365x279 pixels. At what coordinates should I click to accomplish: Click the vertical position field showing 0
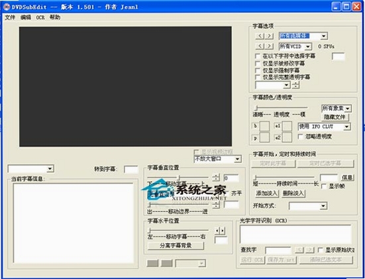tap(231, 178)
